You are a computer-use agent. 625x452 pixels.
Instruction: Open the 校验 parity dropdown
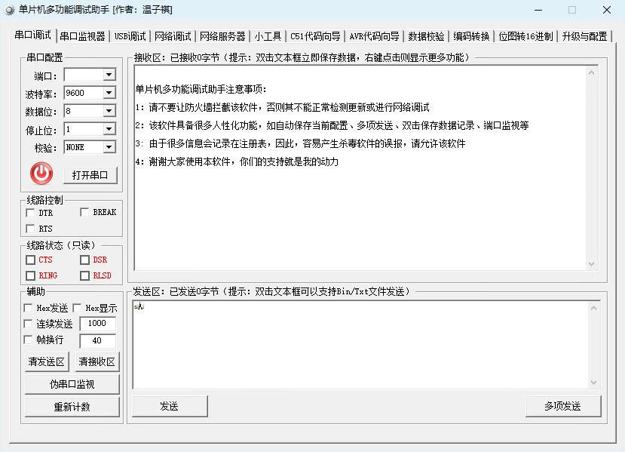109,147
